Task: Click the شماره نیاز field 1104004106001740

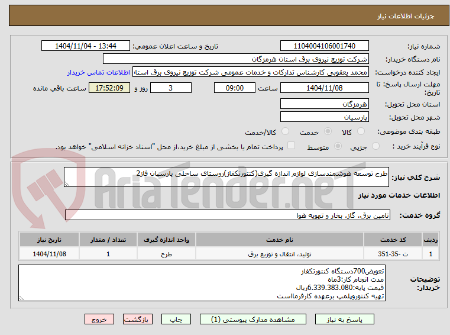Action: [324, 46]
